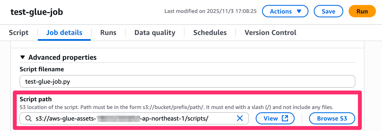Click the Last modified timestamp text
Screen dimensions: 382x131
(210, 11)
